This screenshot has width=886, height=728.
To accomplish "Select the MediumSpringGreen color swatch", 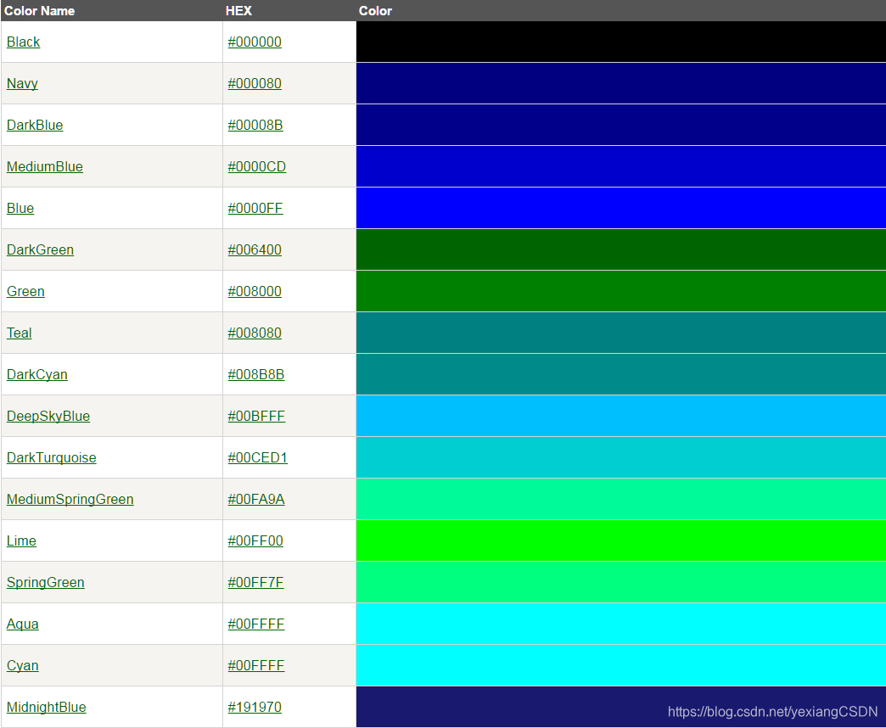I will click(x=621, y=499).
